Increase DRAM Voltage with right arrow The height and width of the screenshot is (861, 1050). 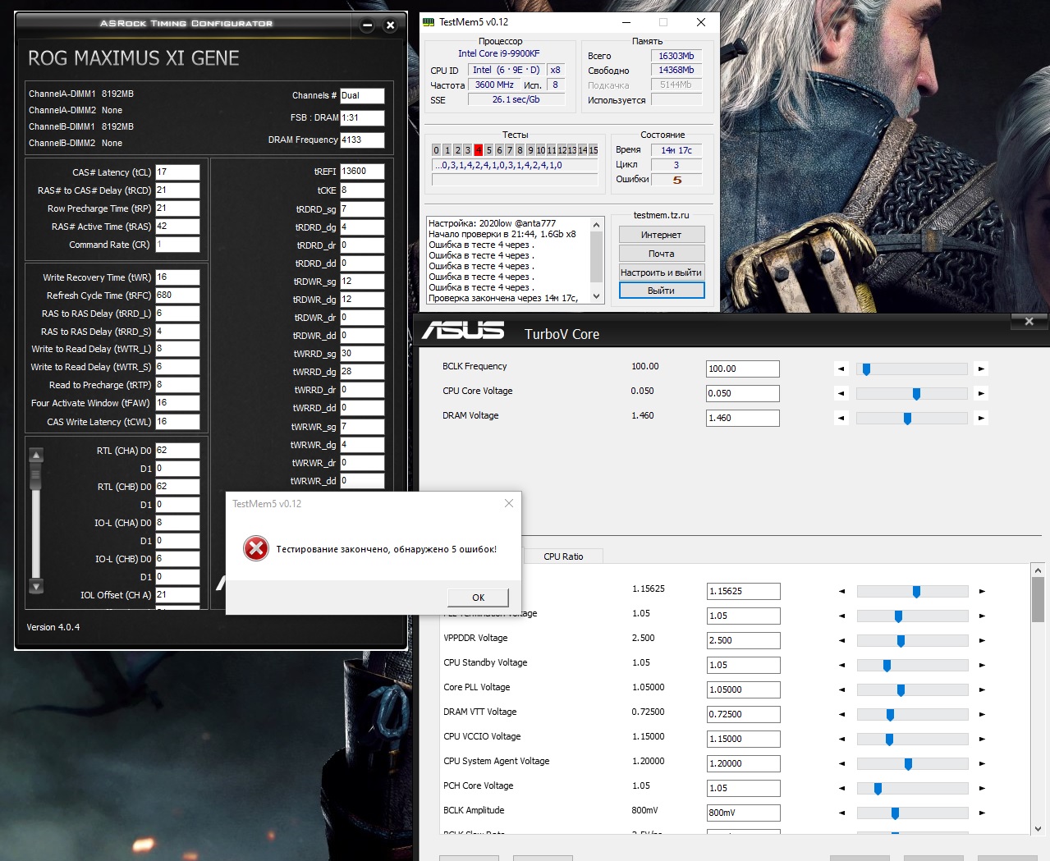[x=981, y=419]
